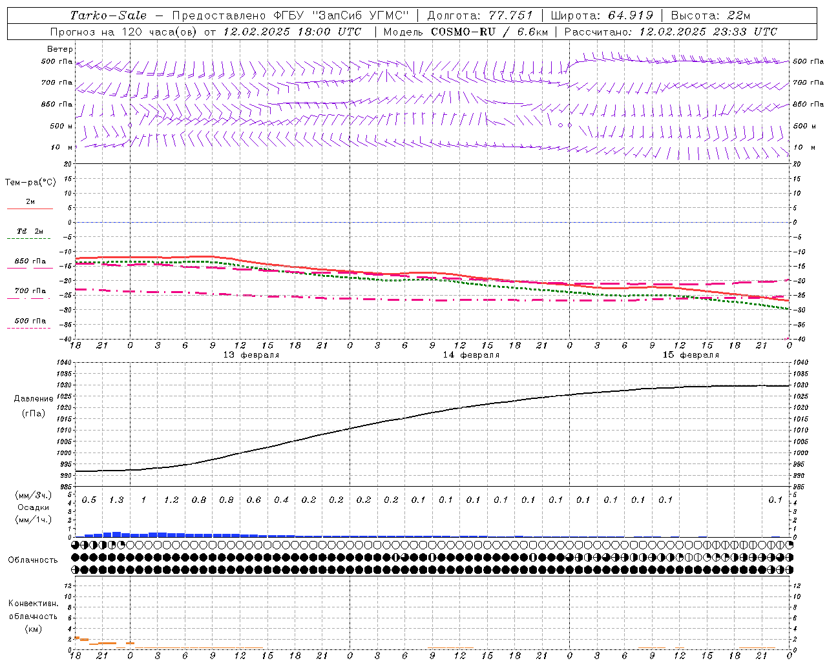
Task: Select the 1.3 precipitation value
Action: pos(116,500)
